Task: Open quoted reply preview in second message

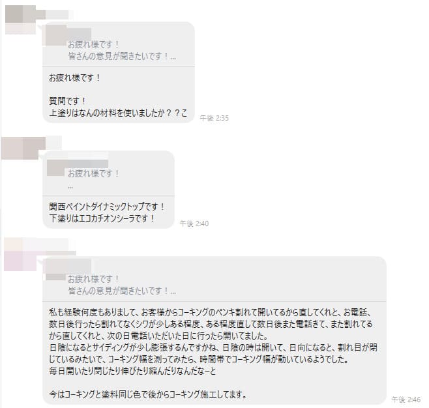Action: [108, 173]
